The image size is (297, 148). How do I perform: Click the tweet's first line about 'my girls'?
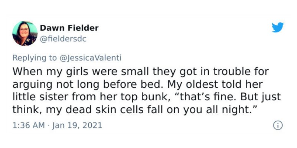coord(141,72)
